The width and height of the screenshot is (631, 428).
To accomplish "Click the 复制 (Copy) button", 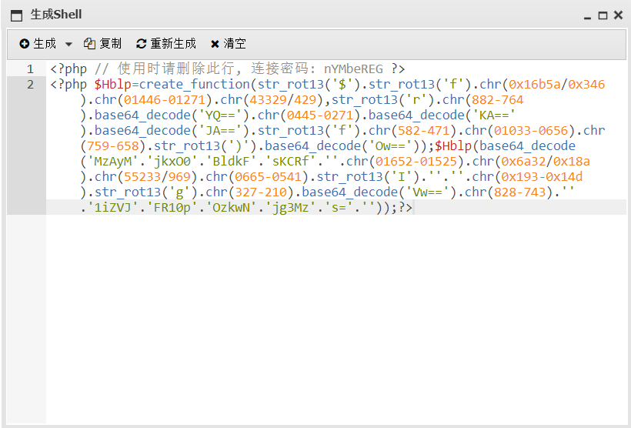I will point(102,44).
